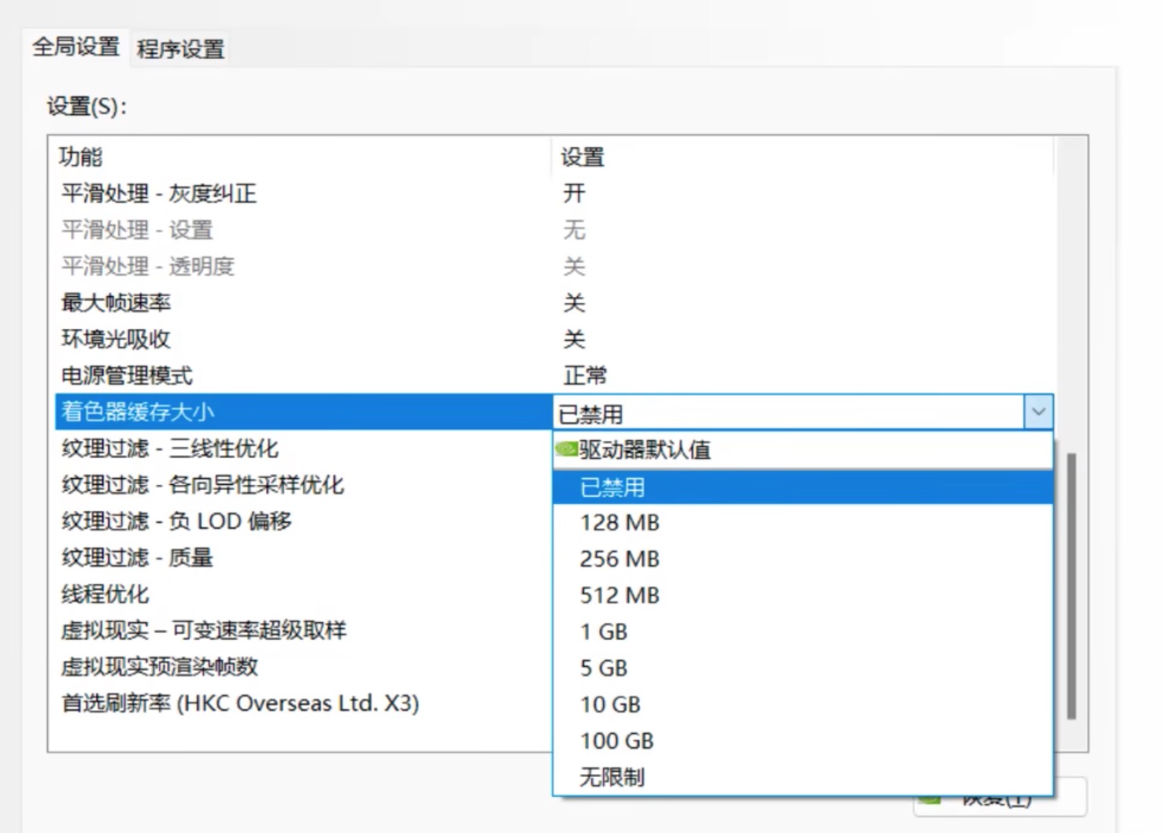Image resolution: width=1165 pixels, height=833 pixels.
Task: Switch to the 程序设置 tab
Action: (x=180, y=49)
